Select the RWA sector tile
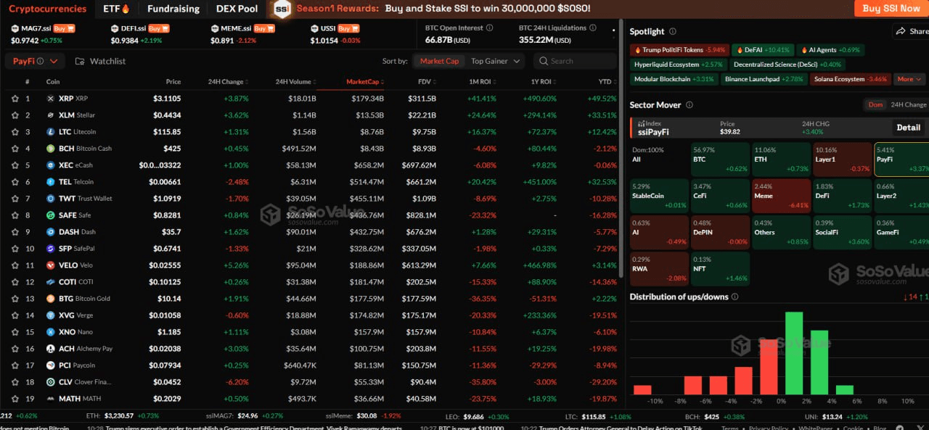929x430 pixels. (x=659, y=268)
